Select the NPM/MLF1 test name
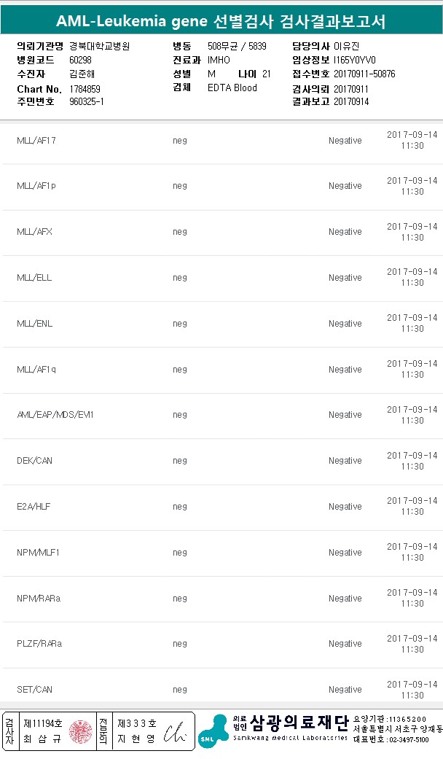Viewport: 443px width, 759px height. pyautogui.click(x=38, y=553)
